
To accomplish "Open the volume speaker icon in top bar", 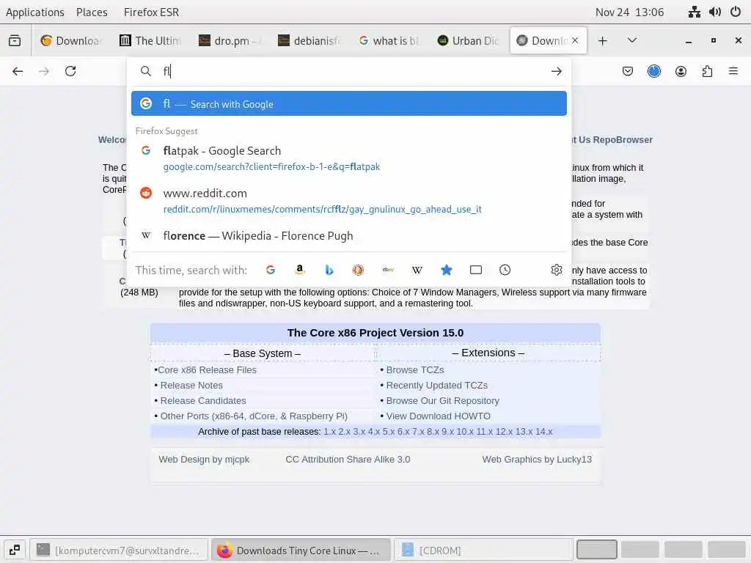I will pos(714,12).
